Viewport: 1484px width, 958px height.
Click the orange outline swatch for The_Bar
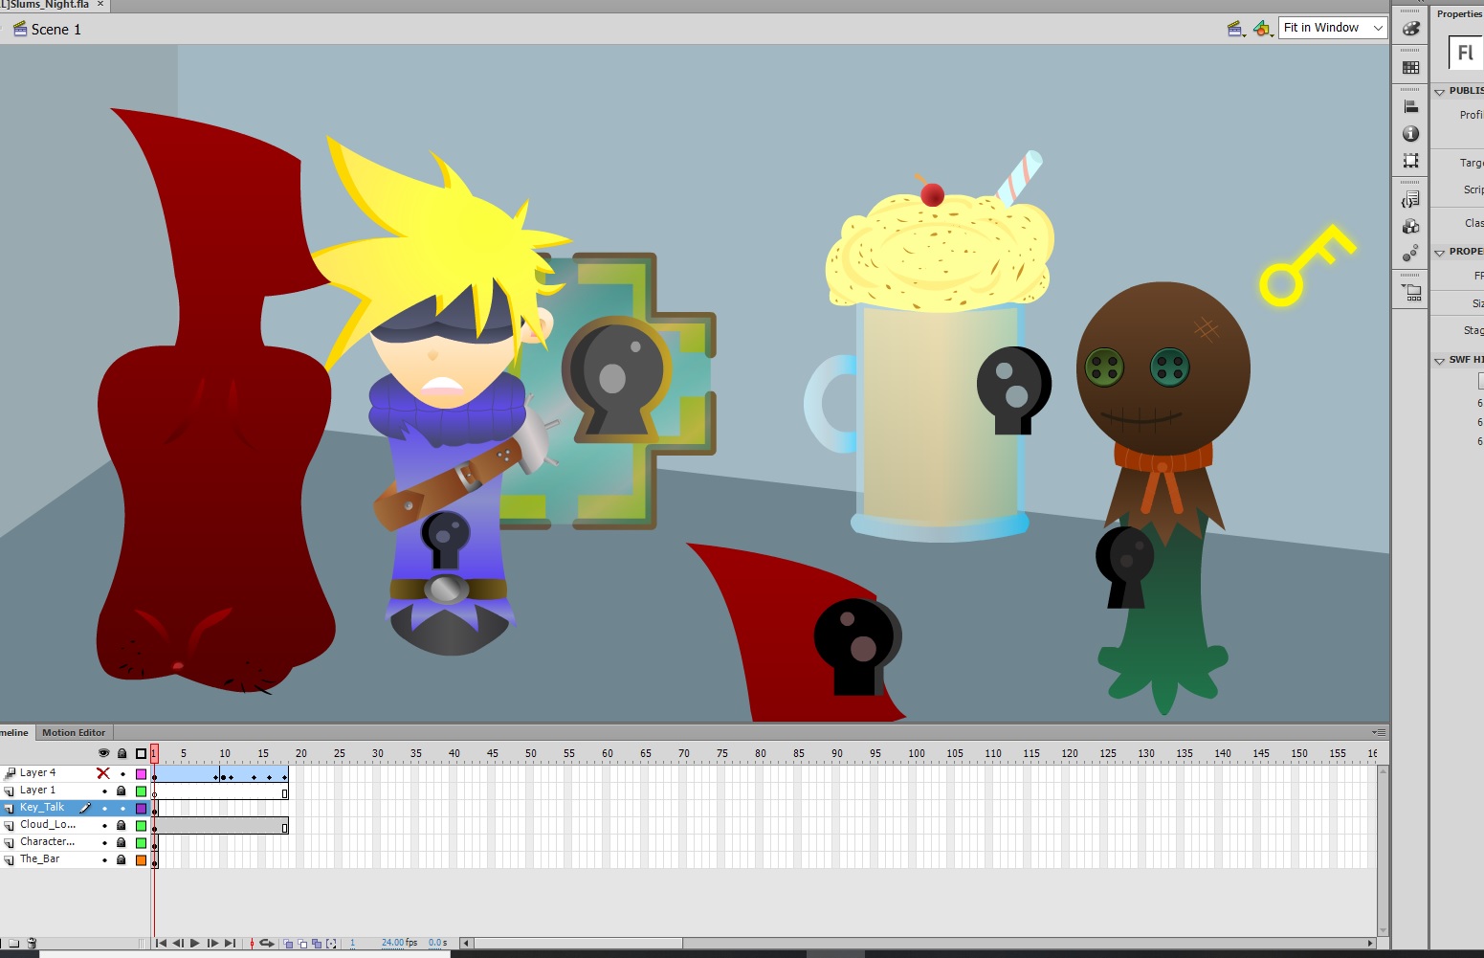pyautogui.click(x=141, y=860)
